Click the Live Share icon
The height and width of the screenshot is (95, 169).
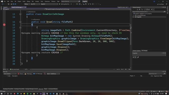[x=158, y=4]
